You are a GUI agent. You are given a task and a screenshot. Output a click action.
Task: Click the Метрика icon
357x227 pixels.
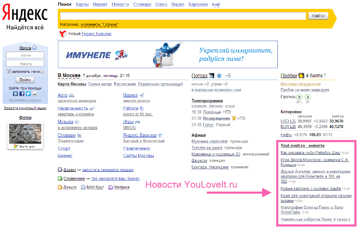[x=111, y=187]
